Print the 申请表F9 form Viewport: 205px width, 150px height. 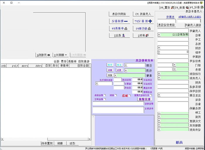click(119, 28)
